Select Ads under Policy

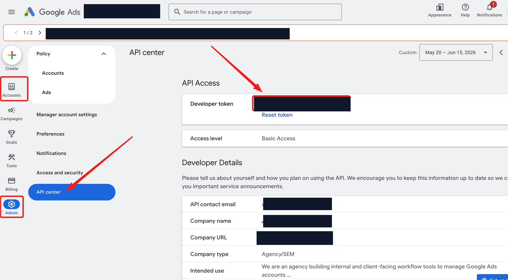46,92
